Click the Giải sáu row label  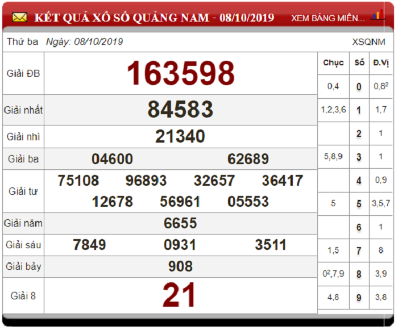point(23,245)
